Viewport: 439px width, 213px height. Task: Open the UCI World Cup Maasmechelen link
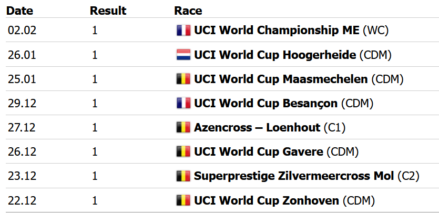[281, 79]
